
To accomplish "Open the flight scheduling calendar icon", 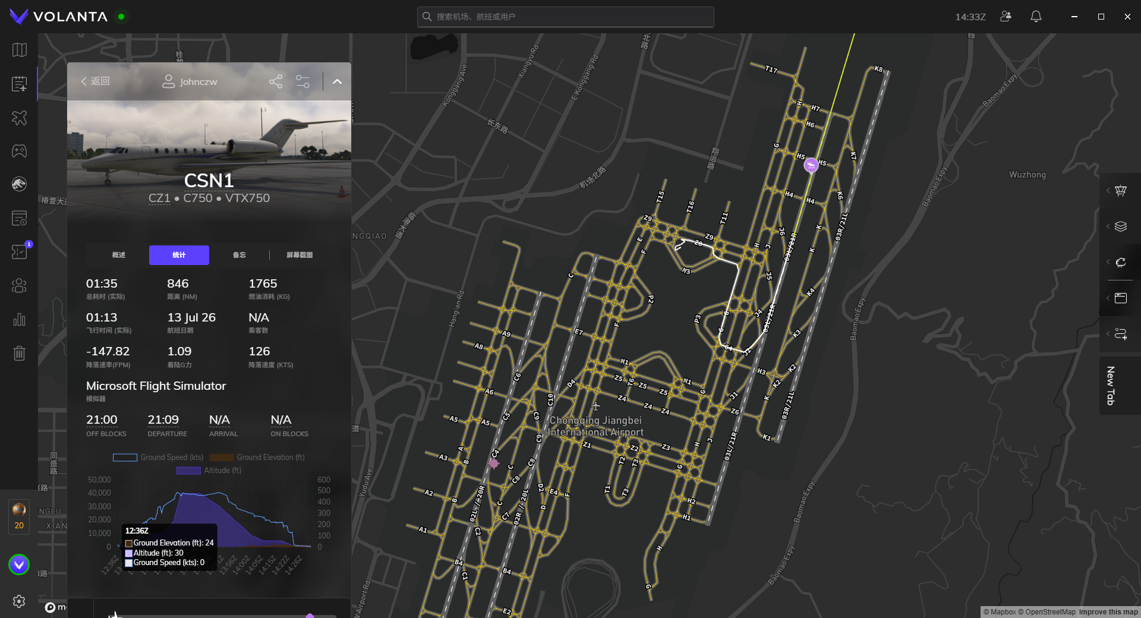I will pos(19,84).
